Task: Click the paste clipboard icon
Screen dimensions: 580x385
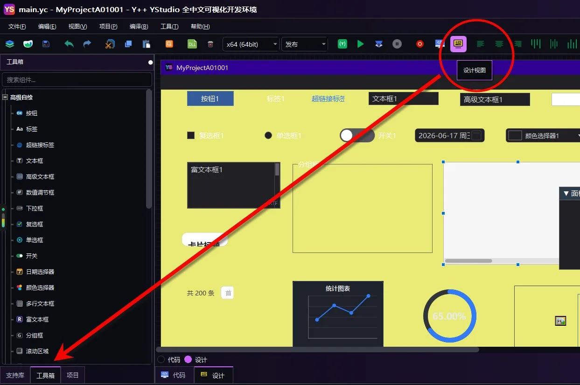Action: [147, 44]
